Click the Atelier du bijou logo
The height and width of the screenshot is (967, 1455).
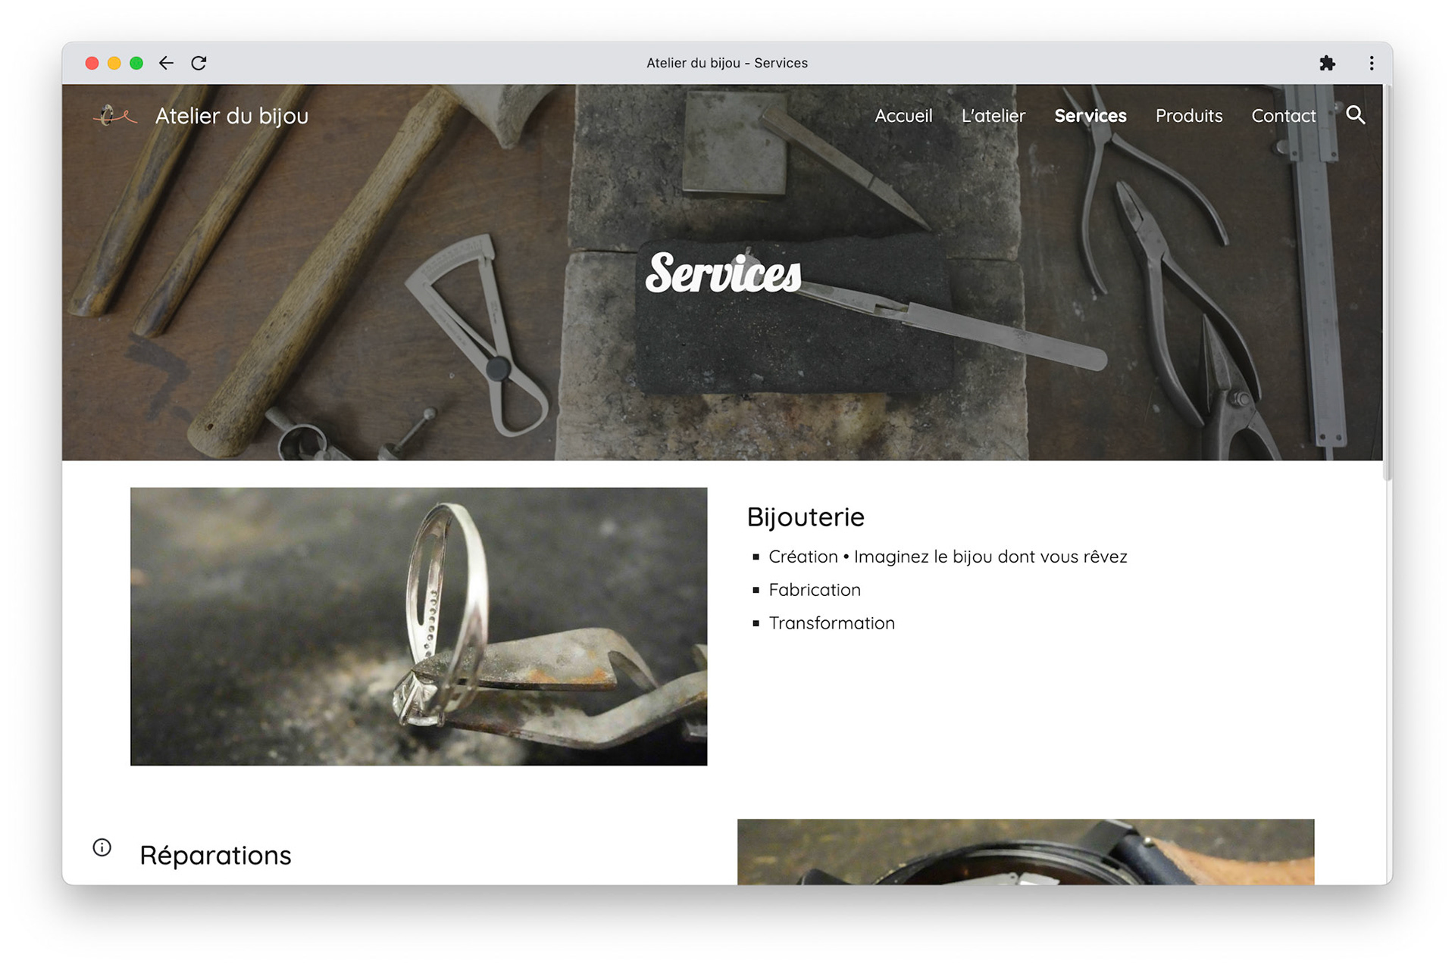click(x=114, y=116)
